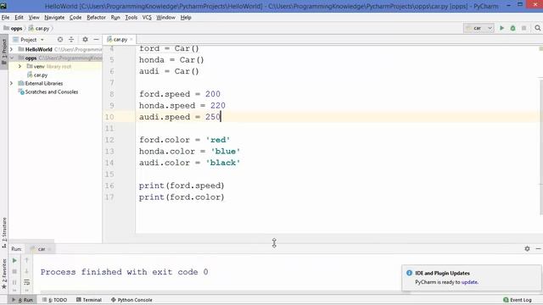Screen dimensions: 543x305
Task: Open the Tools menu
Action: pos(132,17)
